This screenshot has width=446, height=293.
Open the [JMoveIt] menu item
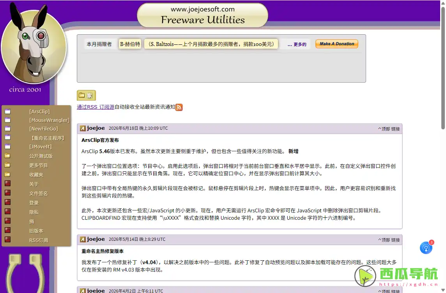(x=41, y=146)
